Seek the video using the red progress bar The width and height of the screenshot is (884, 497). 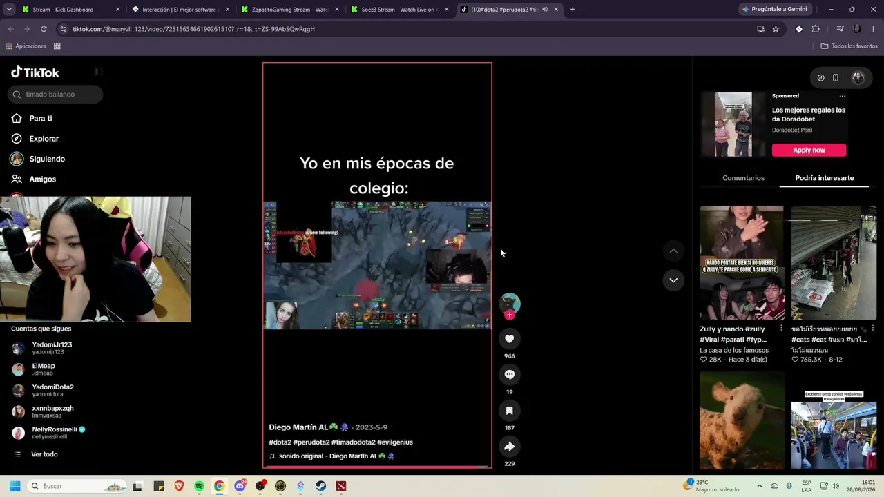point(377,467)
